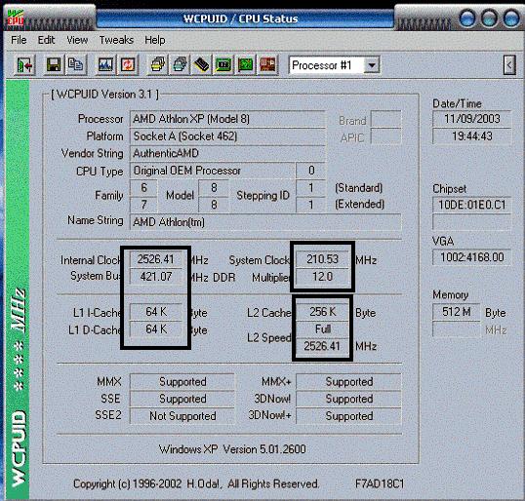525x501 pixels.
Task: Open the View menu
Action: [x=77, y=40]
